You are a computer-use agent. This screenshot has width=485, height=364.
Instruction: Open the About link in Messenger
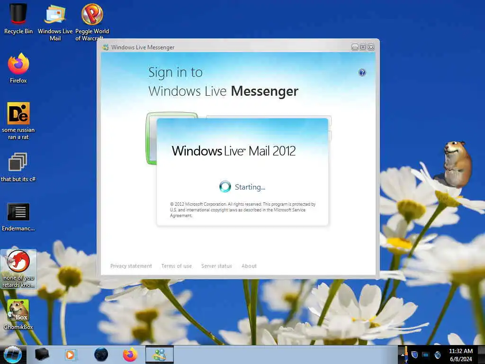coord(249,266)
